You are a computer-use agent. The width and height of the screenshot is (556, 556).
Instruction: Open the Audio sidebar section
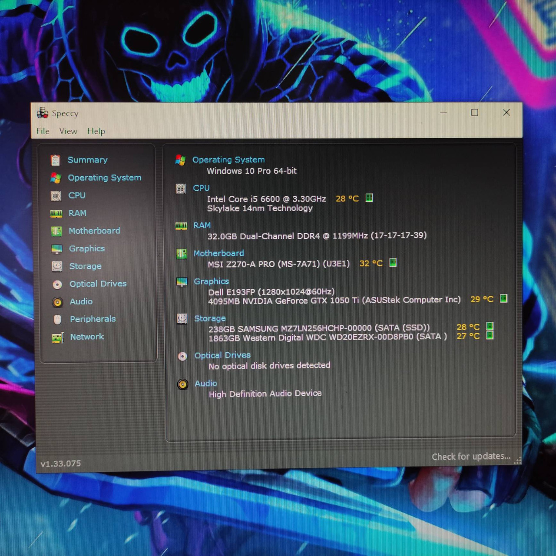tap(81, 301)
